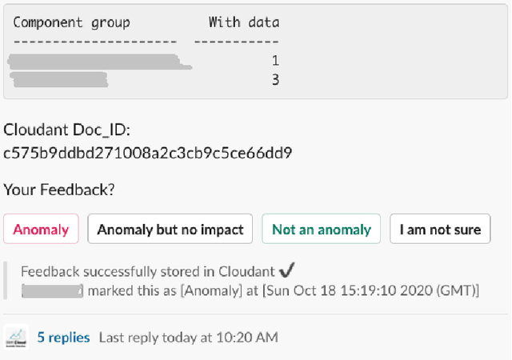Screen dimensions: 512x360
Task: Click the Cloudant document ID hash
Action: click(x=148, y=151)
